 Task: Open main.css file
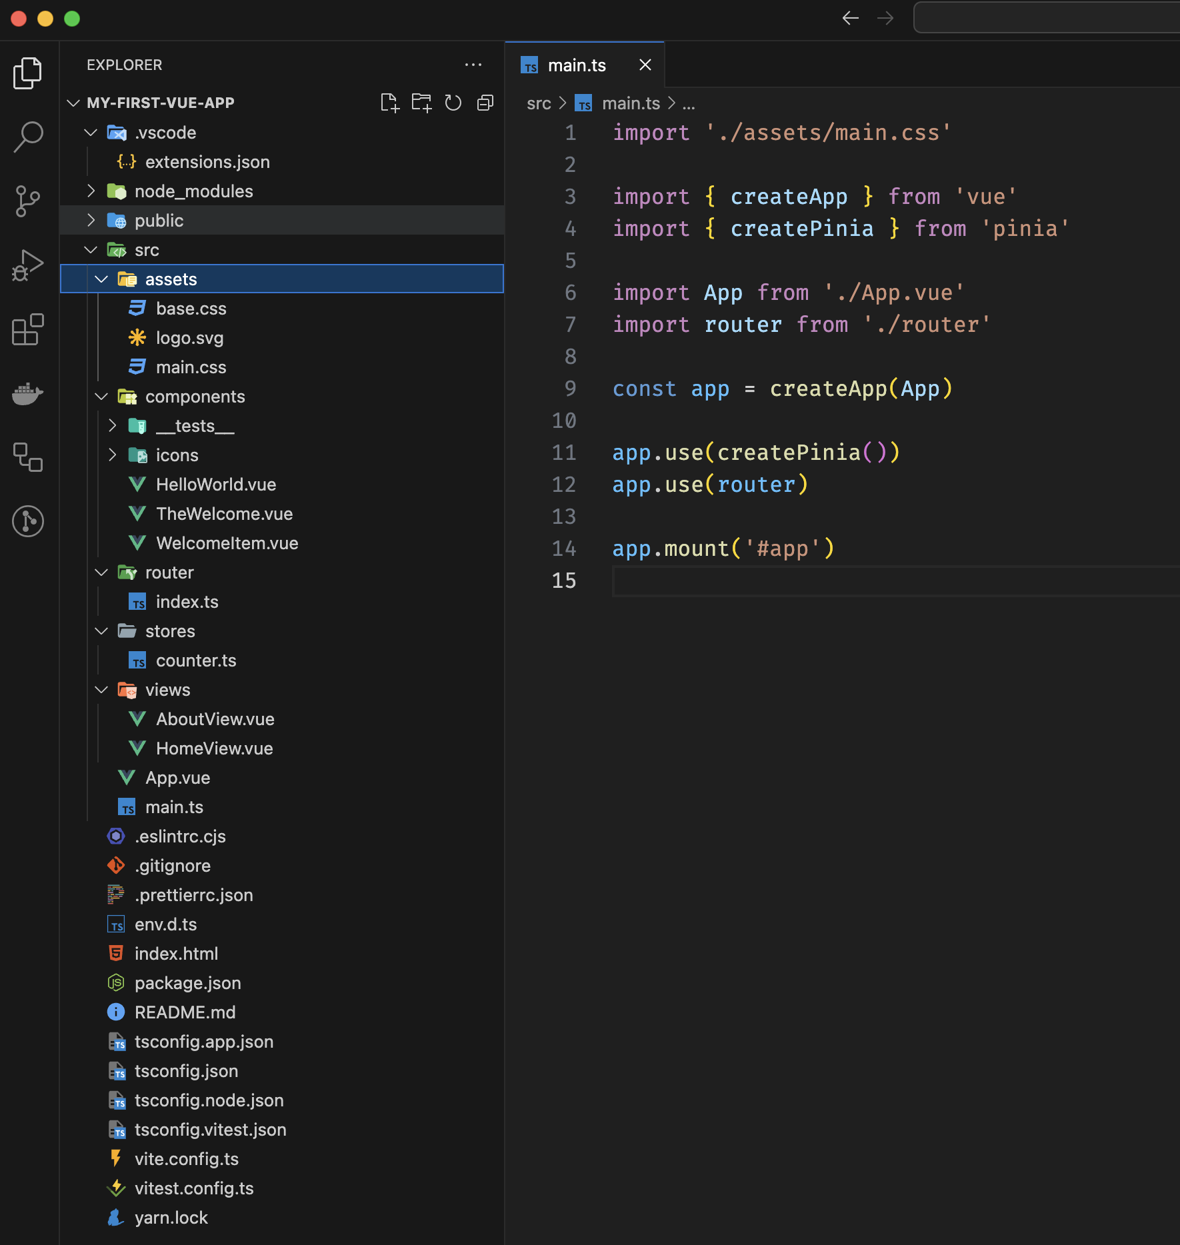click(282, 367)
